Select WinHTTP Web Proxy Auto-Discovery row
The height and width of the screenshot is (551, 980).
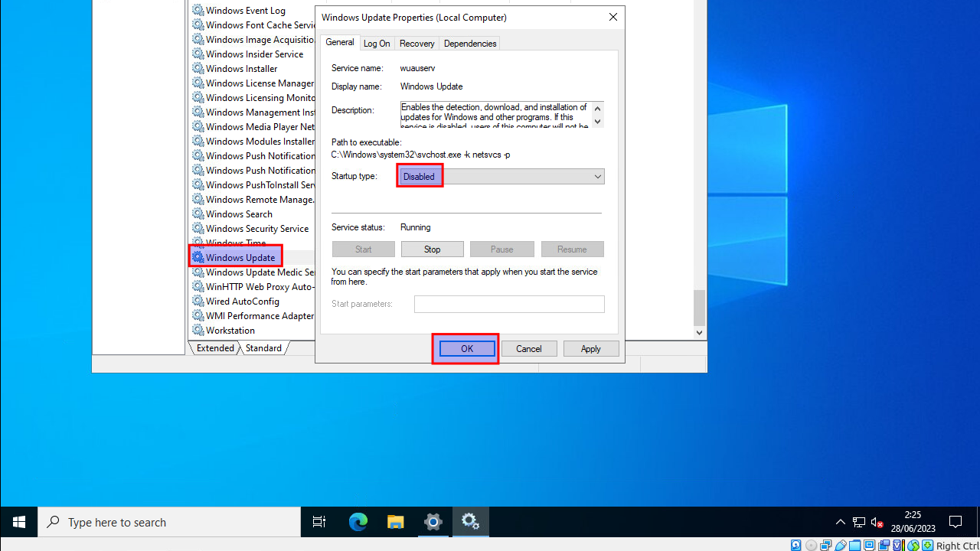253,287
